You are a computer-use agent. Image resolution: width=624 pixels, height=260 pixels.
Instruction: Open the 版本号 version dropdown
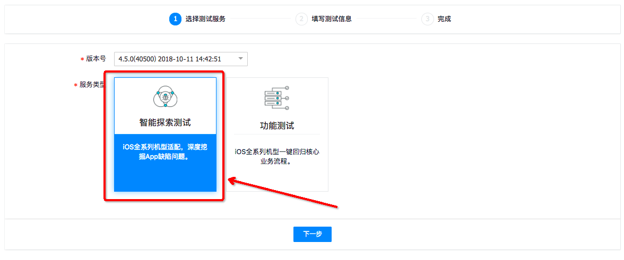pos(180,59)
